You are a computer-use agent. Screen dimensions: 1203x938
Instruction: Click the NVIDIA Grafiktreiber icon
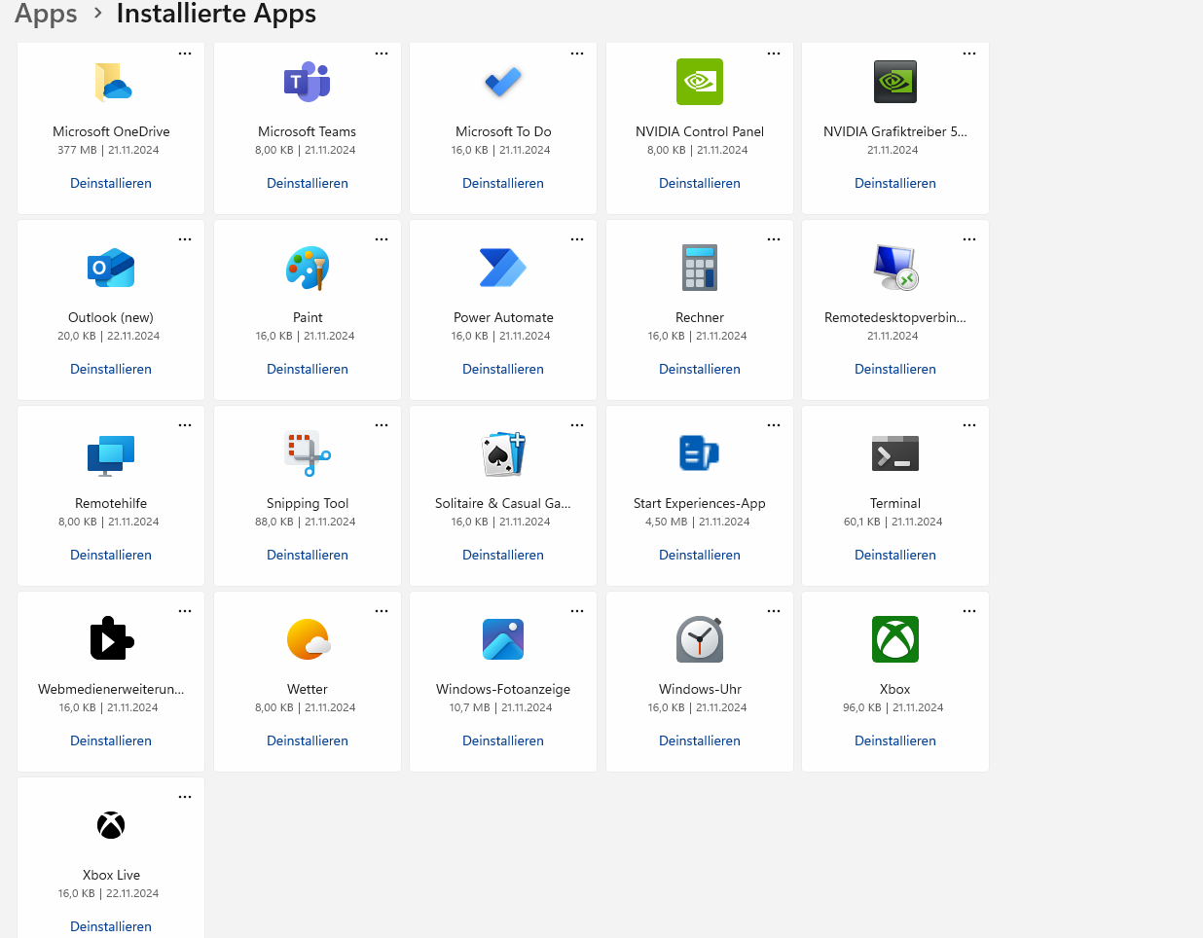pos(895,82)
